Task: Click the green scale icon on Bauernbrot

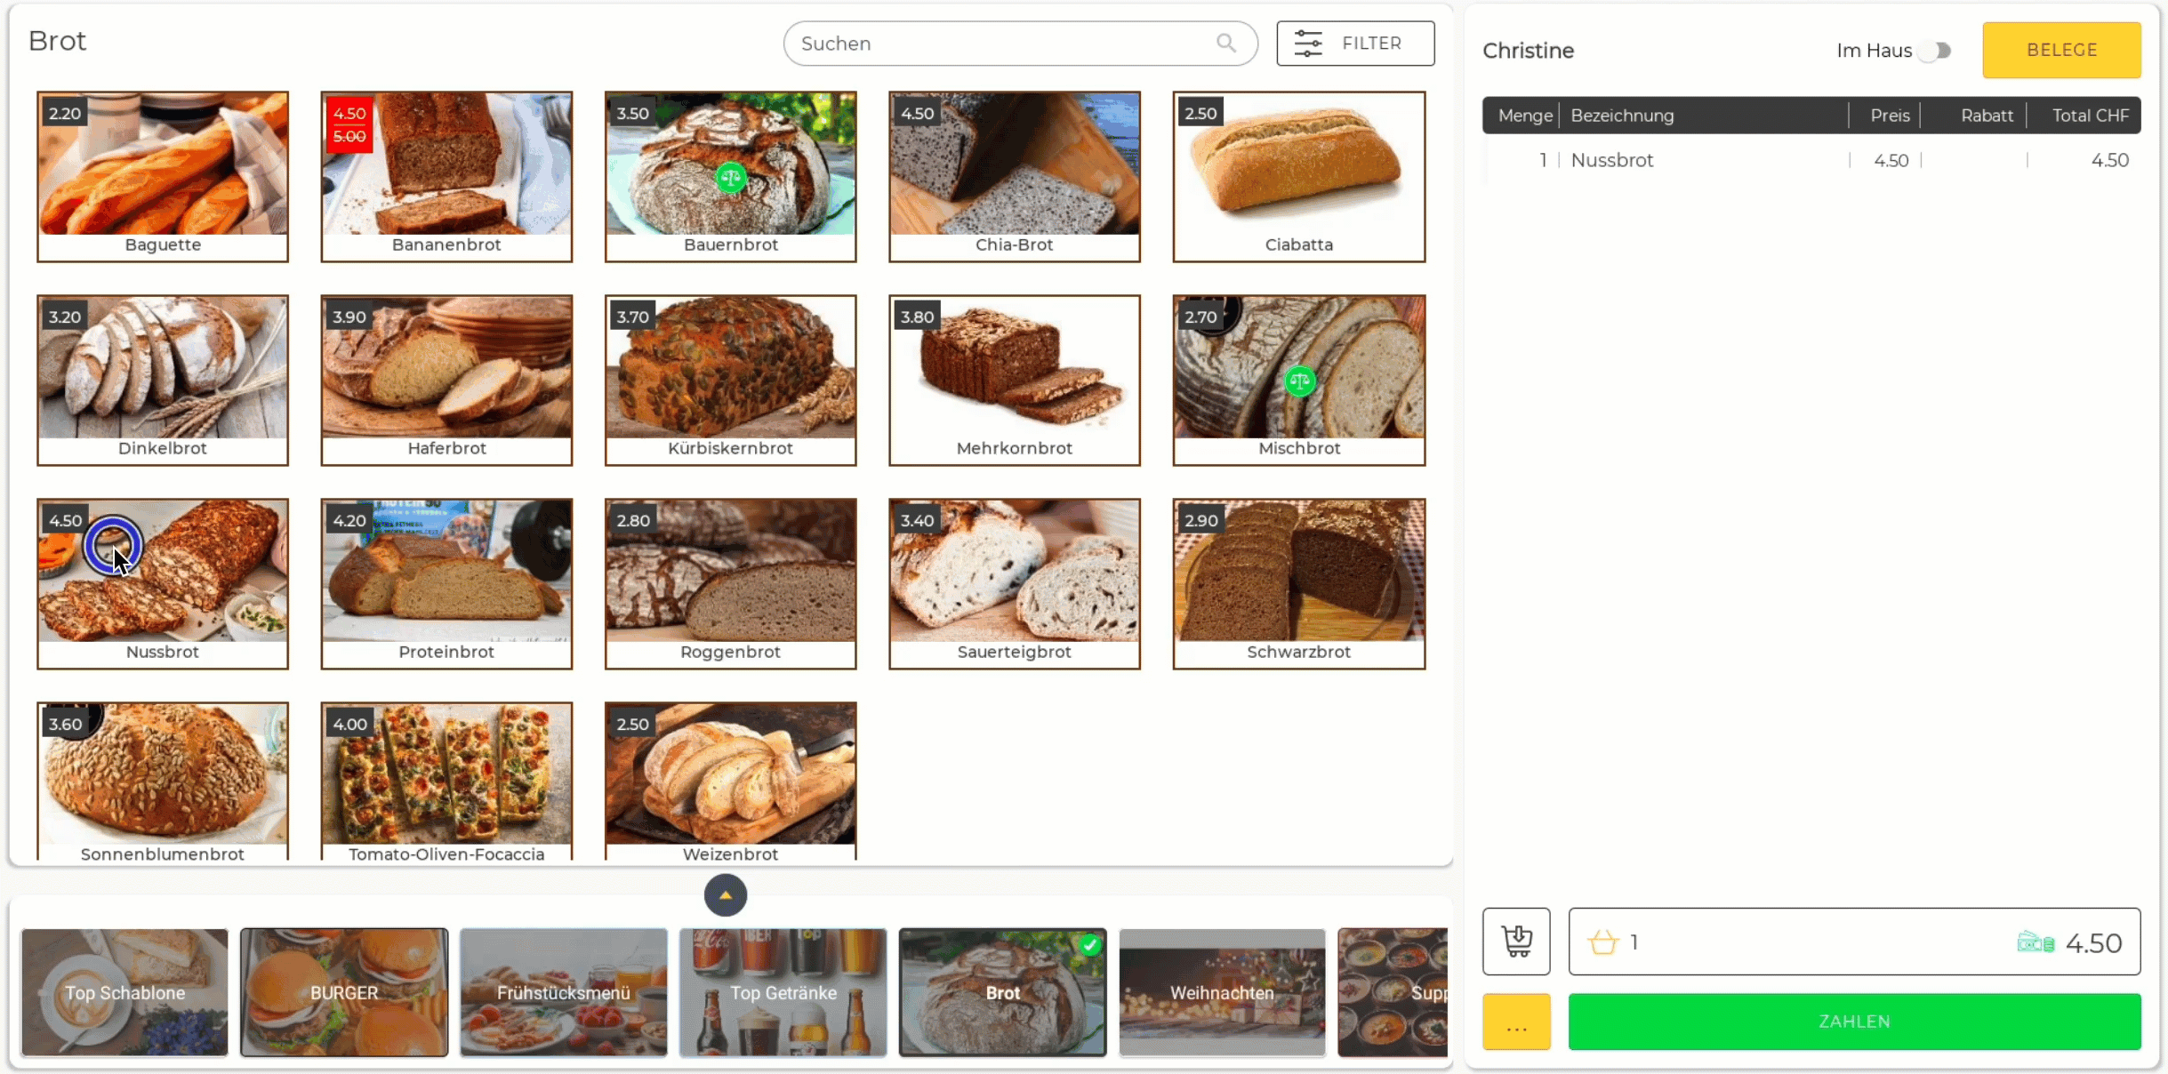Action: [x=730, y=178]
